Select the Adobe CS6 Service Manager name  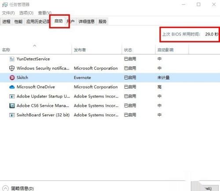(43, 105)
